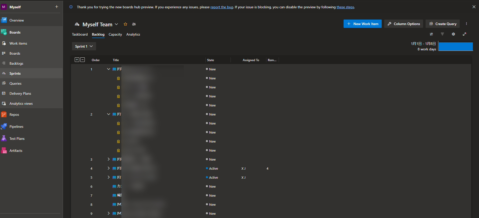Collapse all backlog rows with minus box
The image size is (479, 218).
[83, 60]
